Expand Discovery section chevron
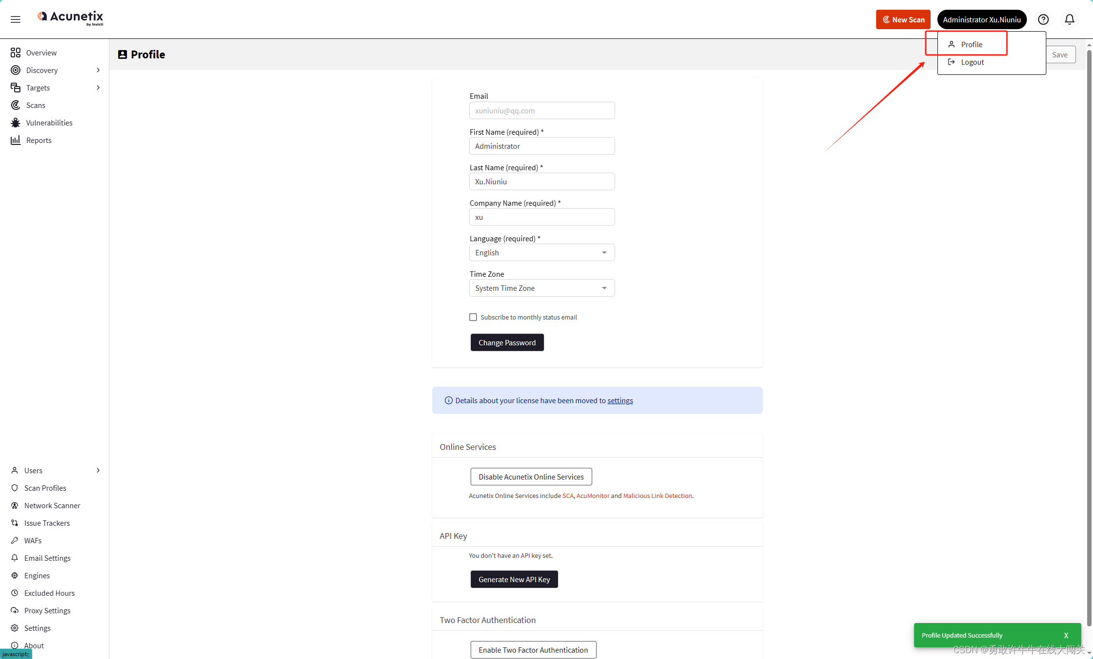 point(98,70)
